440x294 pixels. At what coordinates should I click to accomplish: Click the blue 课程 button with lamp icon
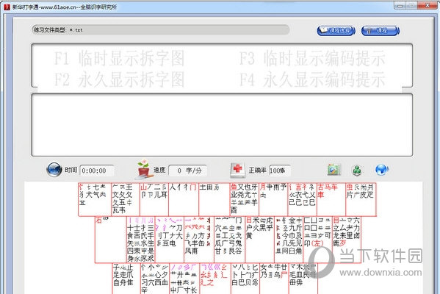[381, 30]
